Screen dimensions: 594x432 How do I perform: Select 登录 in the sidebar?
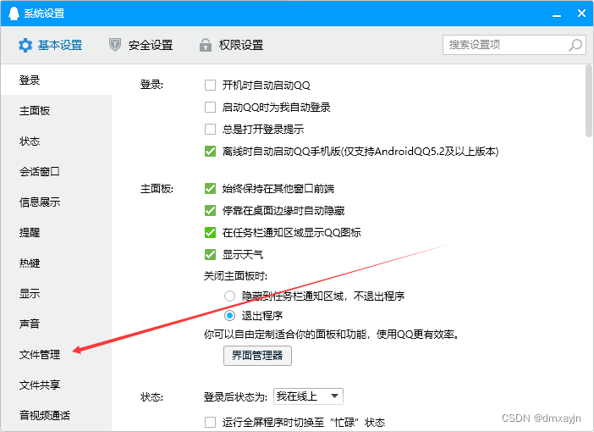click(56, 80)
